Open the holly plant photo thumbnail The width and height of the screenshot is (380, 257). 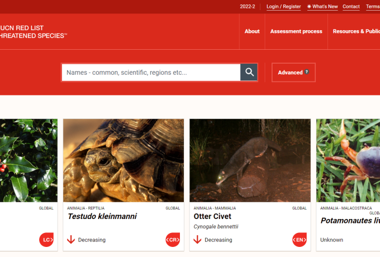click(x=28, y=160)
